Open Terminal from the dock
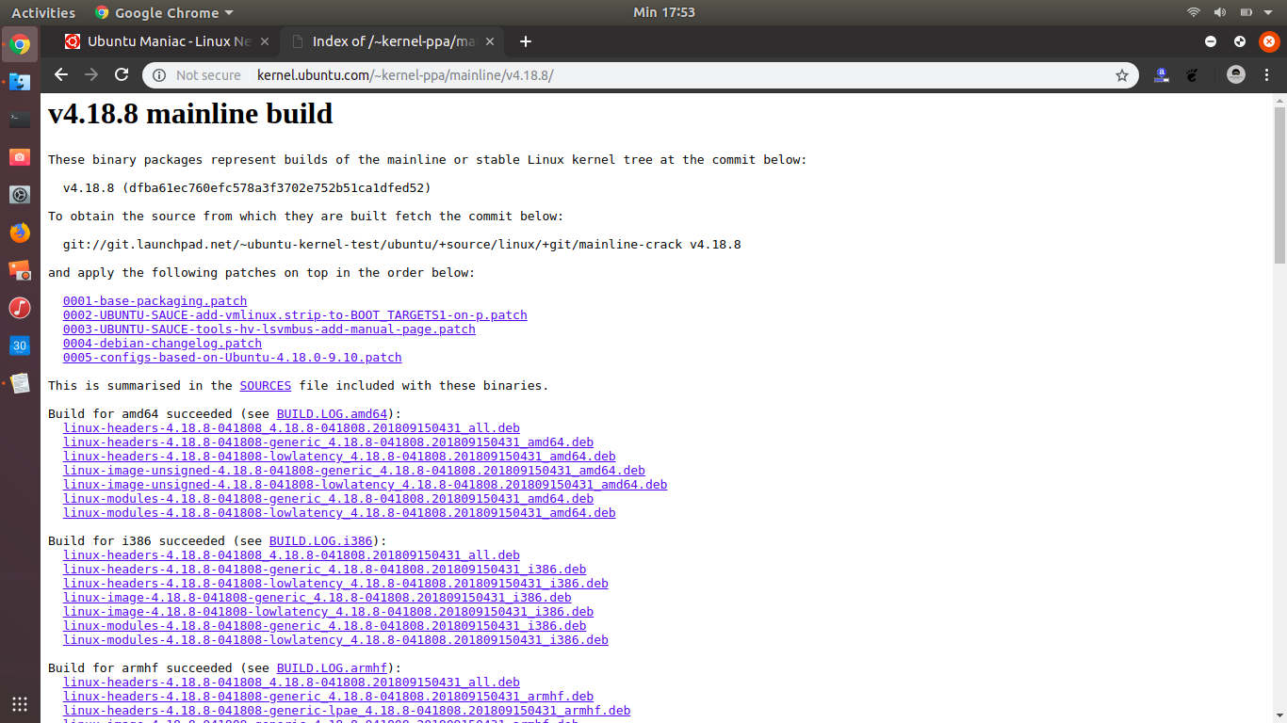Image resolution: width=1287 pixels, height=723 pixels. tap(20, 120)
